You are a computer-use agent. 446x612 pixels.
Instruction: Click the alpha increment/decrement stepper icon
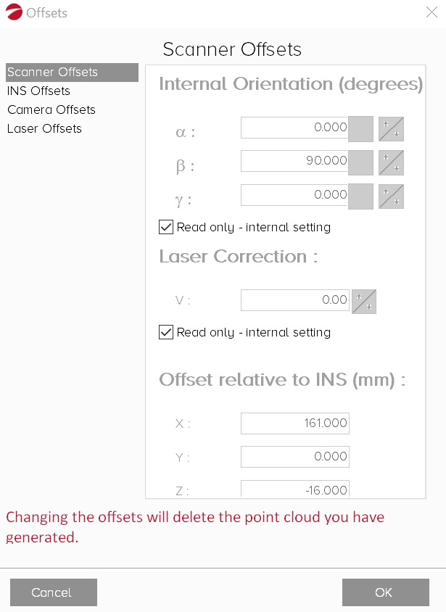[391, 128]
